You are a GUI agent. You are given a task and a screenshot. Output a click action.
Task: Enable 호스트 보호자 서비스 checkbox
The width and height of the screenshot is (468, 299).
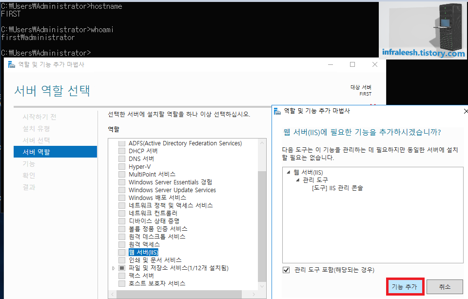click(122, 283)
